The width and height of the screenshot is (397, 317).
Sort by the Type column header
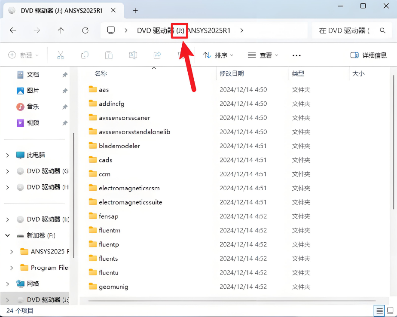[x=298, y=73]
